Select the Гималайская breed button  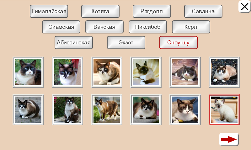point(49,11)
